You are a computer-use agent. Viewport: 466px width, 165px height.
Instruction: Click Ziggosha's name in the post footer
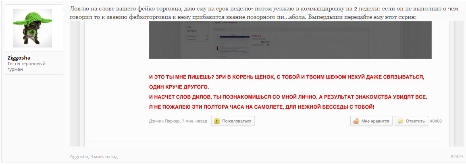[78, 157]
